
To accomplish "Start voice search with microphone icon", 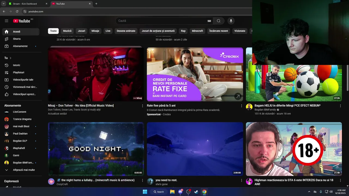I will 231,21.
